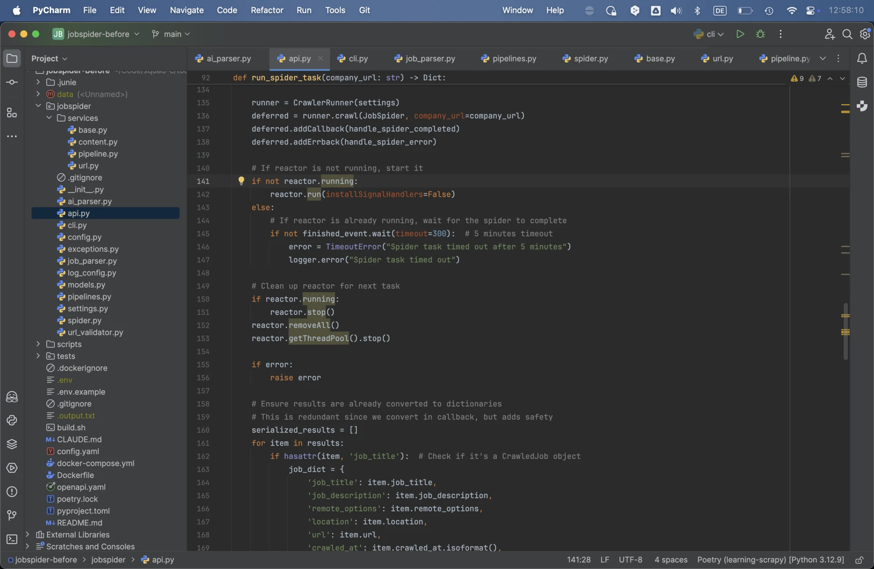Toggle read-only lock in status bar
Screen dimensions: 874x569
859,560
